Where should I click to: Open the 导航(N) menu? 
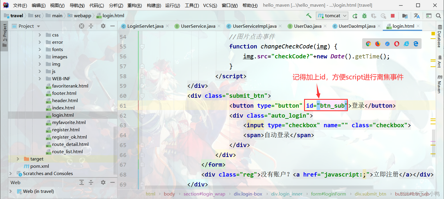click(x=77, y=5)
